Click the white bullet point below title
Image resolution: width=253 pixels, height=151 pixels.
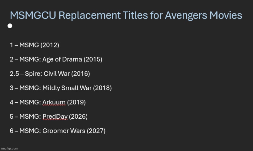click(10, 26)
